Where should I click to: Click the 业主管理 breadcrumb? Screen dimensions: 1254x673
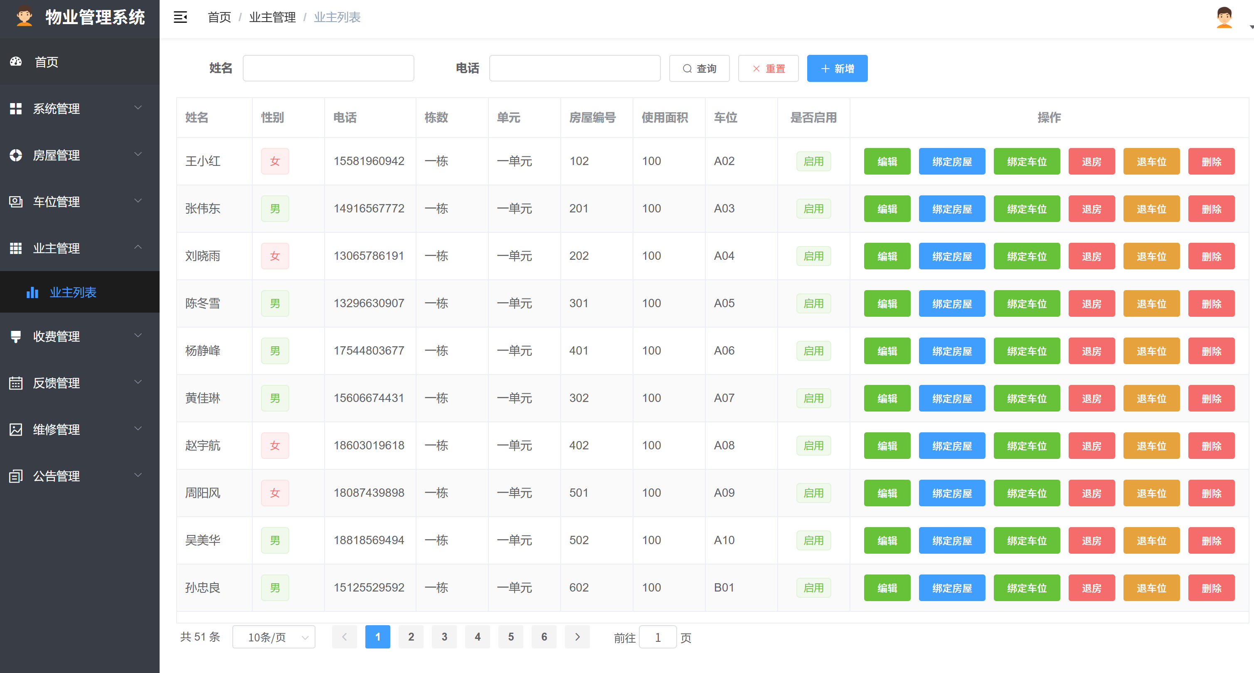(x=273, y=17)
